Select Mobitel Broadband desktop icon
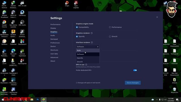Image resolution: width=181 pixels, height=102 pixels. point(4,14)
